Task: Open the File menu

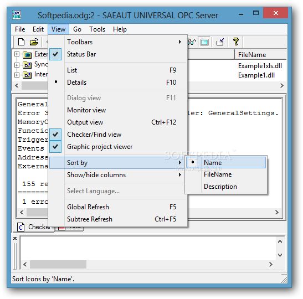Action: click(x=20, y=29)
